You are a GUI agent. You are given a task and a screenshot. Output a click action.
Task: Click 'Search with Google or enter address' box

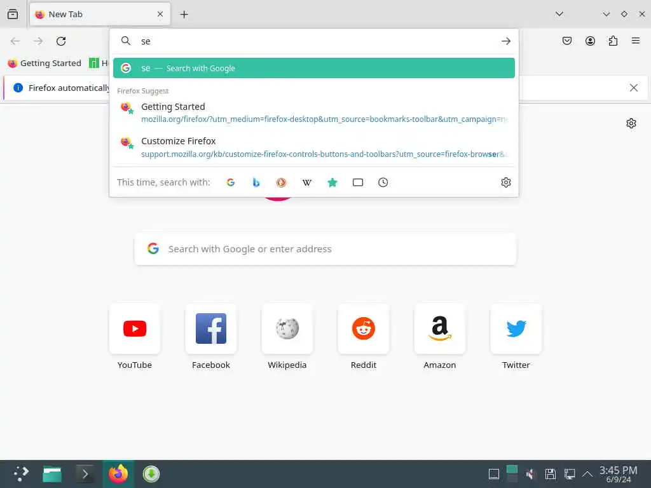[325, 249]
